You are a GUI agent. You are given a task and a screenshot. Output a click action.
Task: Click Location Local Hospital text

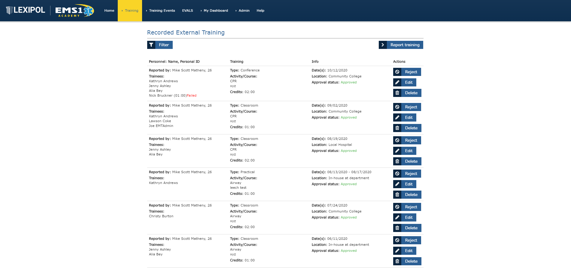pyautogui.click(x=332, y=145)
